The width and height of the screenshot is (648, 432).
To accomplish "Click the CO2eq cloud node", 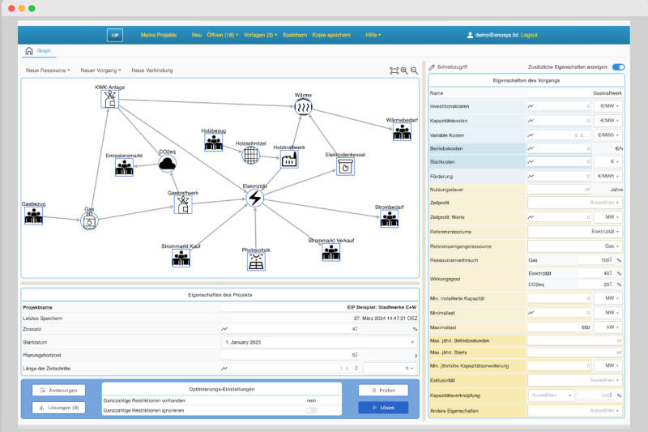I will (168, 164).
